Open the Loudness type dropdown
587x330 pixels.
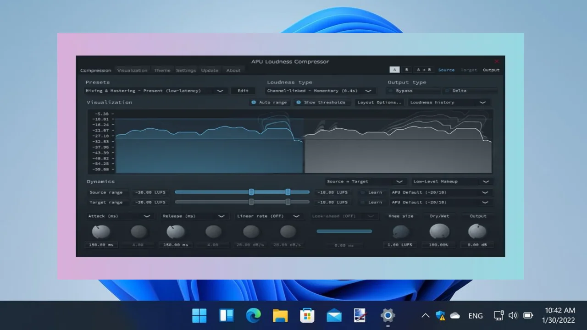321,91
